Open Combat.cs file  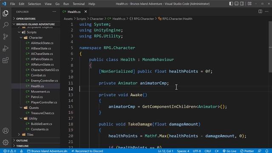(x=38, y=75)
